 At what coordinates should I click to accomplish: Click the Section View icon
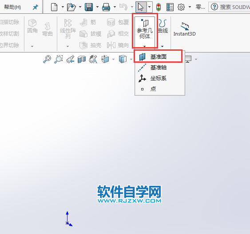[x=82, y=59]
